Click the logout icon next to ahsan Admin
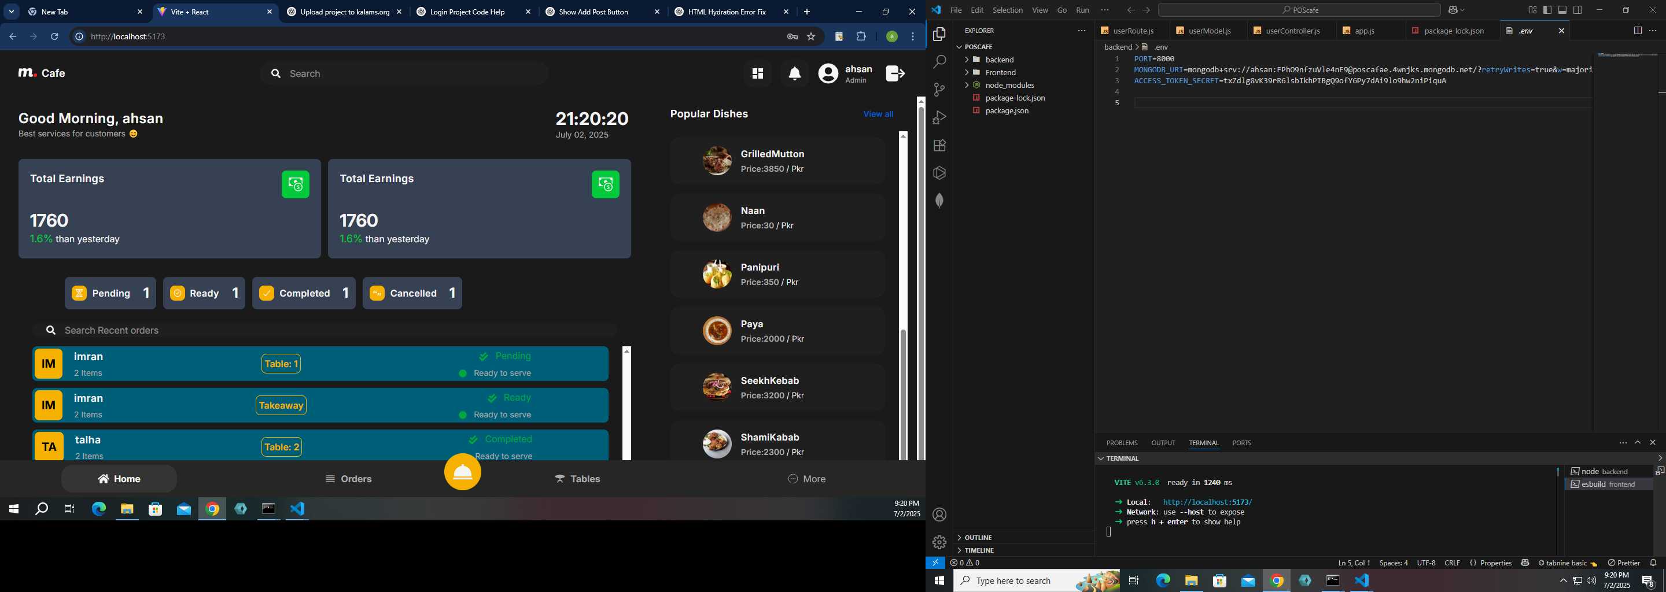This screenshot has height=592, width=1666. coord(895,73)
